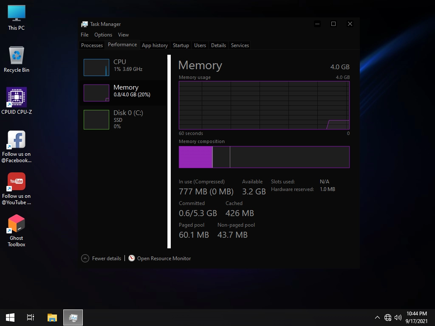Switch to the Details tab
435x326 pixels.
pyautogui.click(x=219, y=45)
